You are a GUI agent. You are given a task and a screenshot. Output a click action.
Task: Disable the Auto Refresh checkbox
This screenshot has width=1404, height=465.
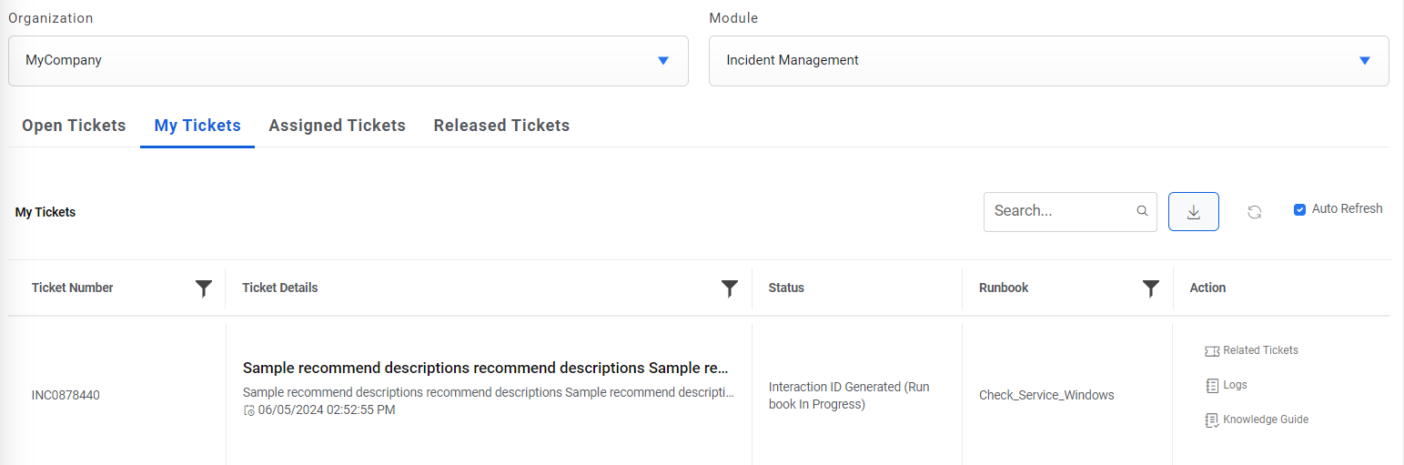click(x=1299, y=209)
